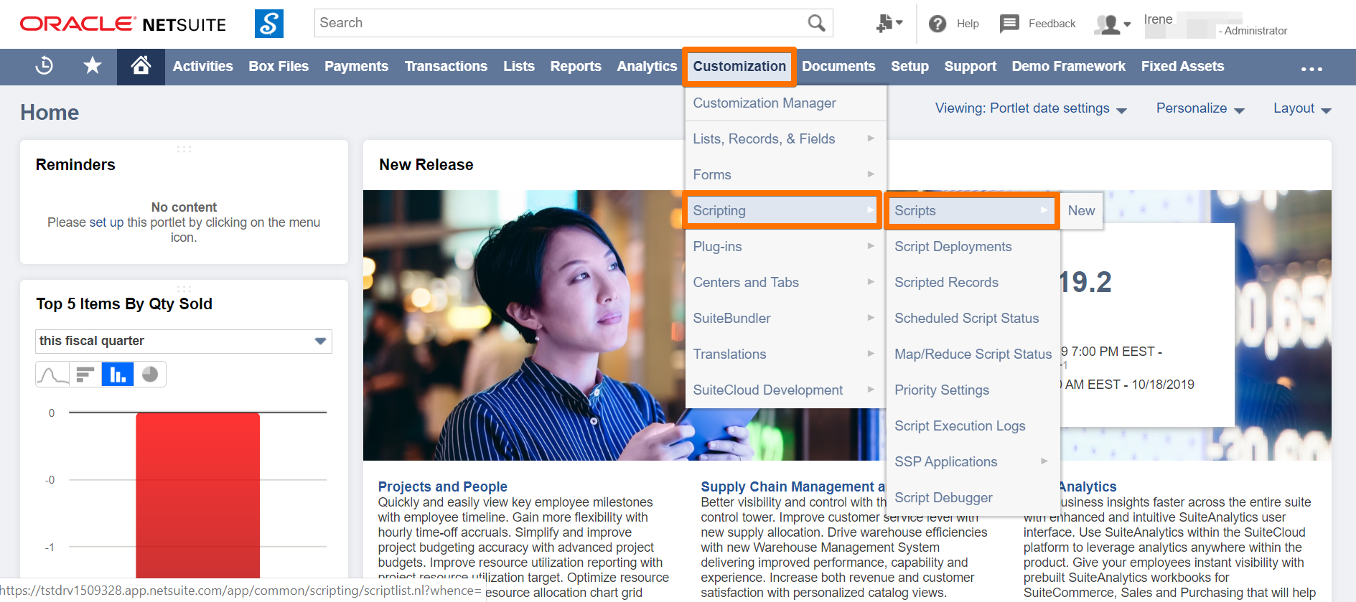Viewport: 1356px width, 602px height.
Task: Select Scripts in the Scripting submenu
Action: tap(972, 211)
